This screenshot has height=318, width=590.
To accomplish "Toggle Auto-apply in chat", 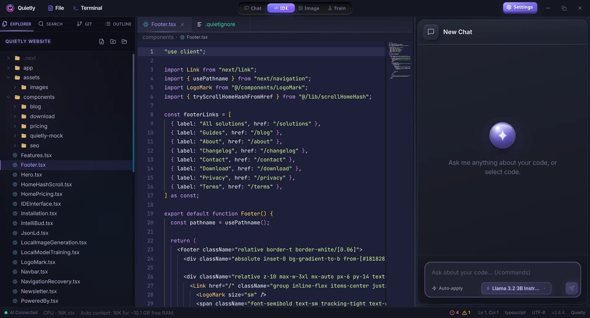I will point(448,288).
